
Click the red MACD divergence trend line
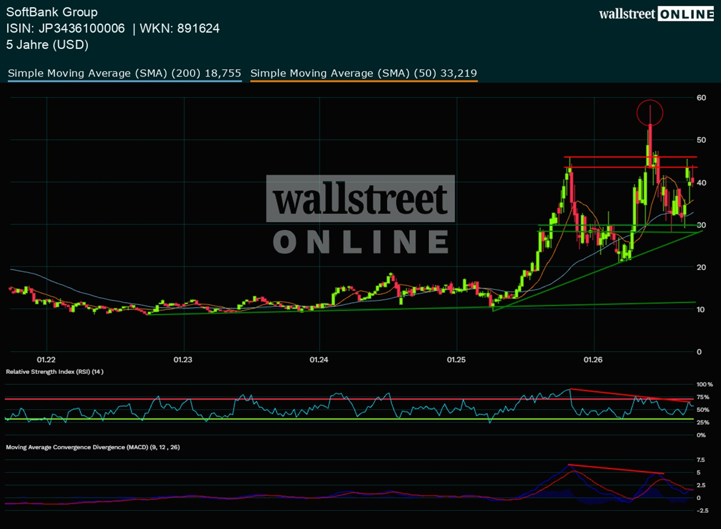pos(616,469)
